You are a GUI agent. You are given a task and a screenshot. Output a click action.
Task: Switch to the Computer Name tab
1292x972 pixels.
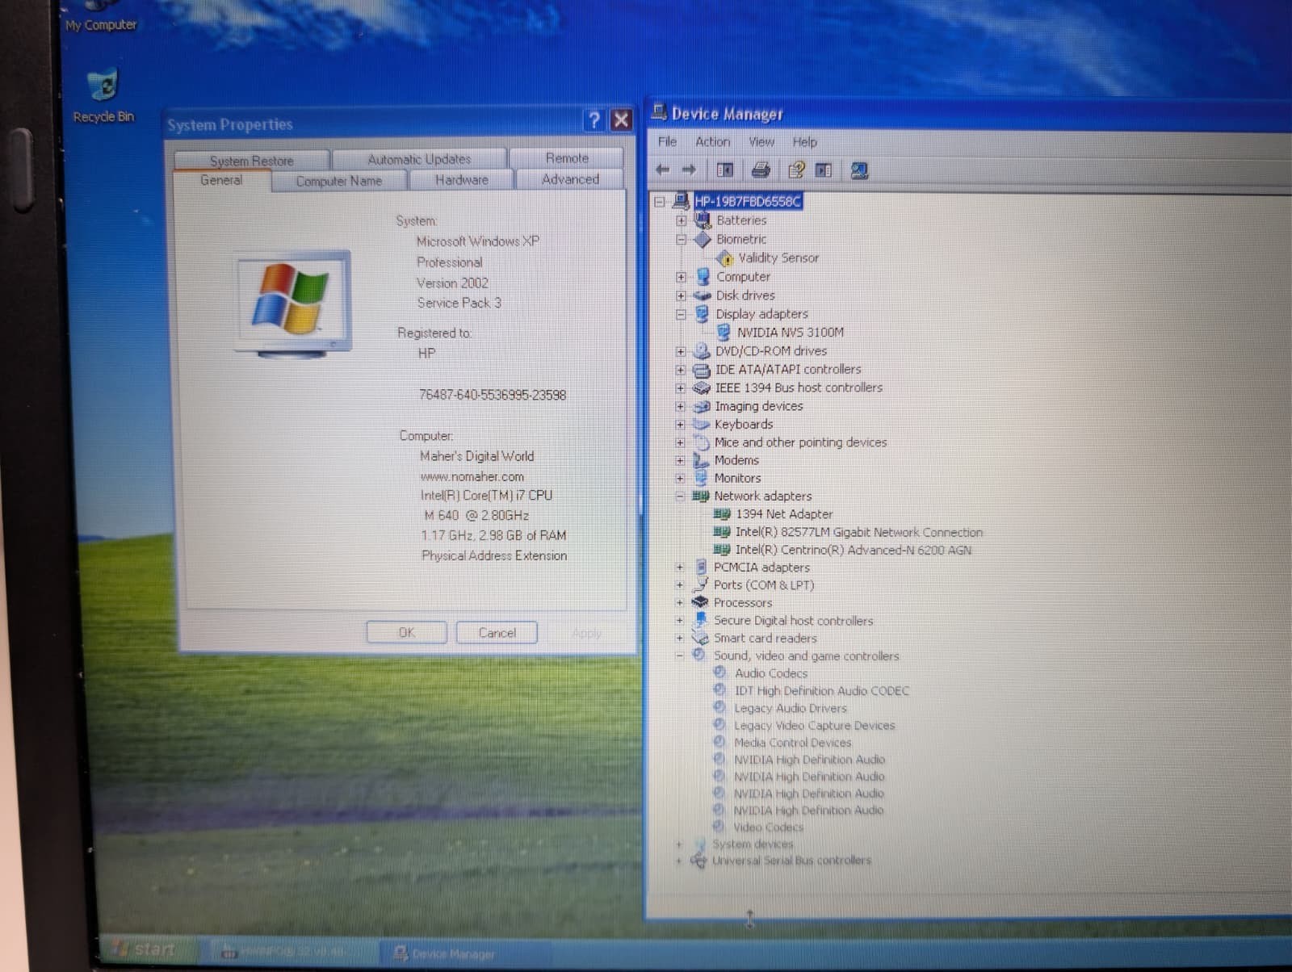(339, 181)
